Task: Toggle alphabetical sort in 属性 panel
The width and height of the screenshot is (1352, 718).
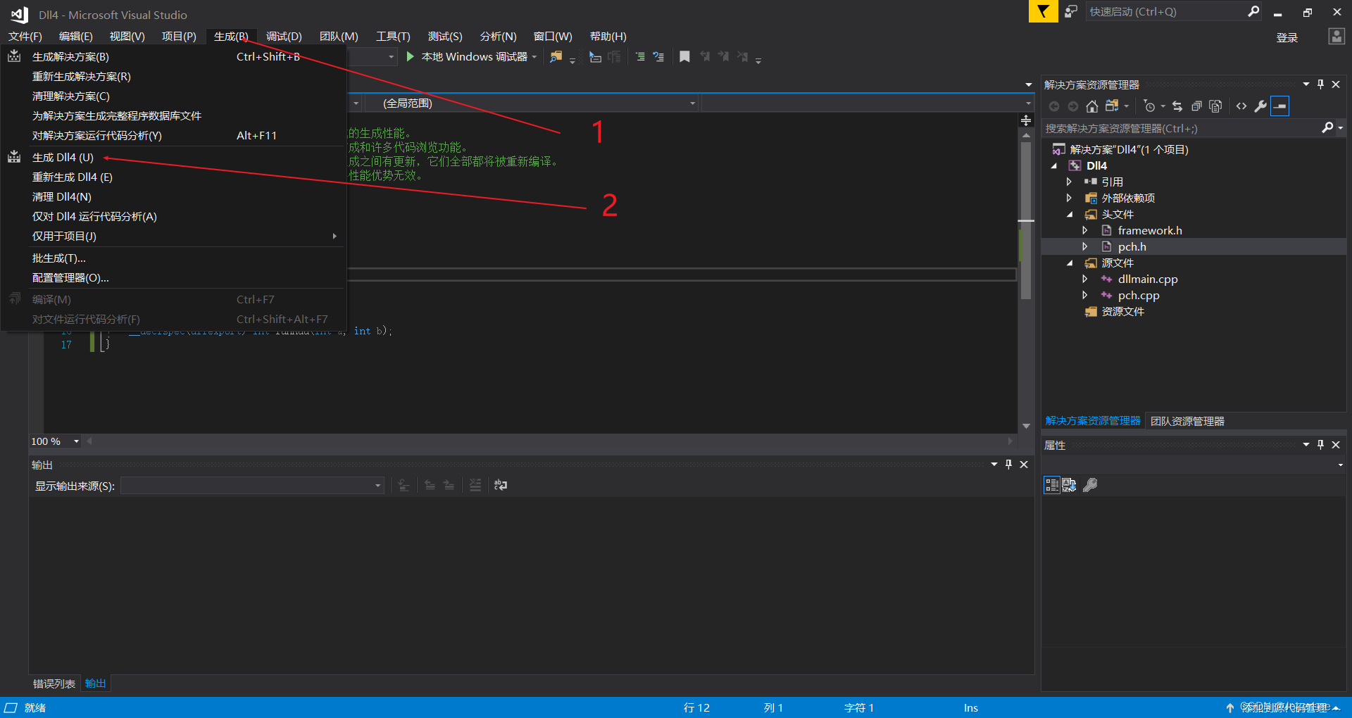Action: point(1069,485)
